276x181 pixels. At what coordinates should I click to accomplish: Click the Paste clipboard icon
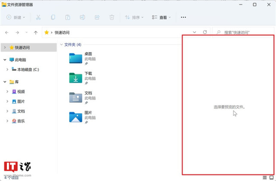coord(68,17)
